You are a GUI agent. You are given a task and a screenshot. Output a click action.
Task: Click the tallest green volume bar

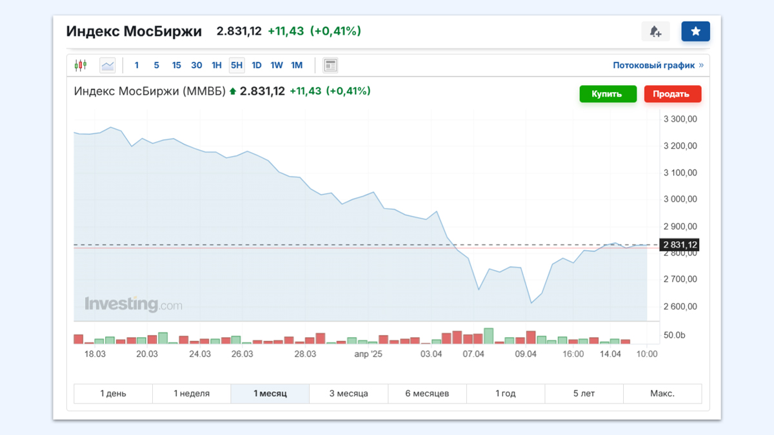[x=488, y=336]
